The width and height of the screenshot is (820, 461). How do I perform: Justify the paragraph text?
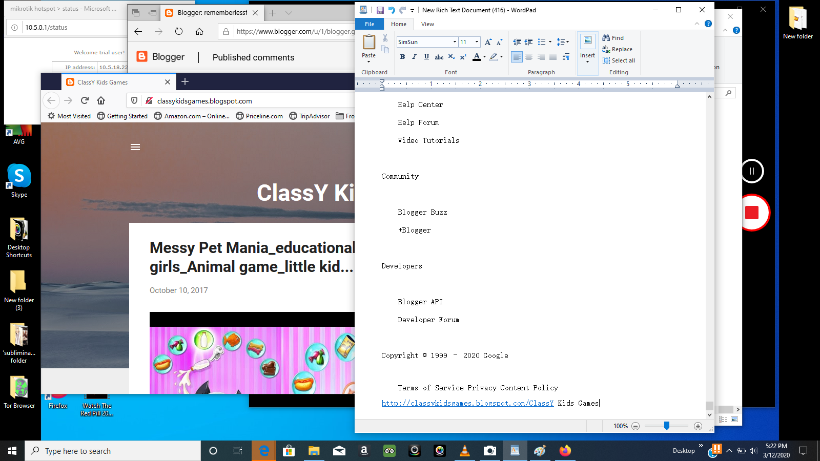pos(553,57)
